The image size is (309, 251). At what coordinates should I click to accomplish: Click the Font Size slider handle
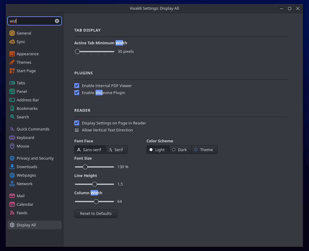85,167
